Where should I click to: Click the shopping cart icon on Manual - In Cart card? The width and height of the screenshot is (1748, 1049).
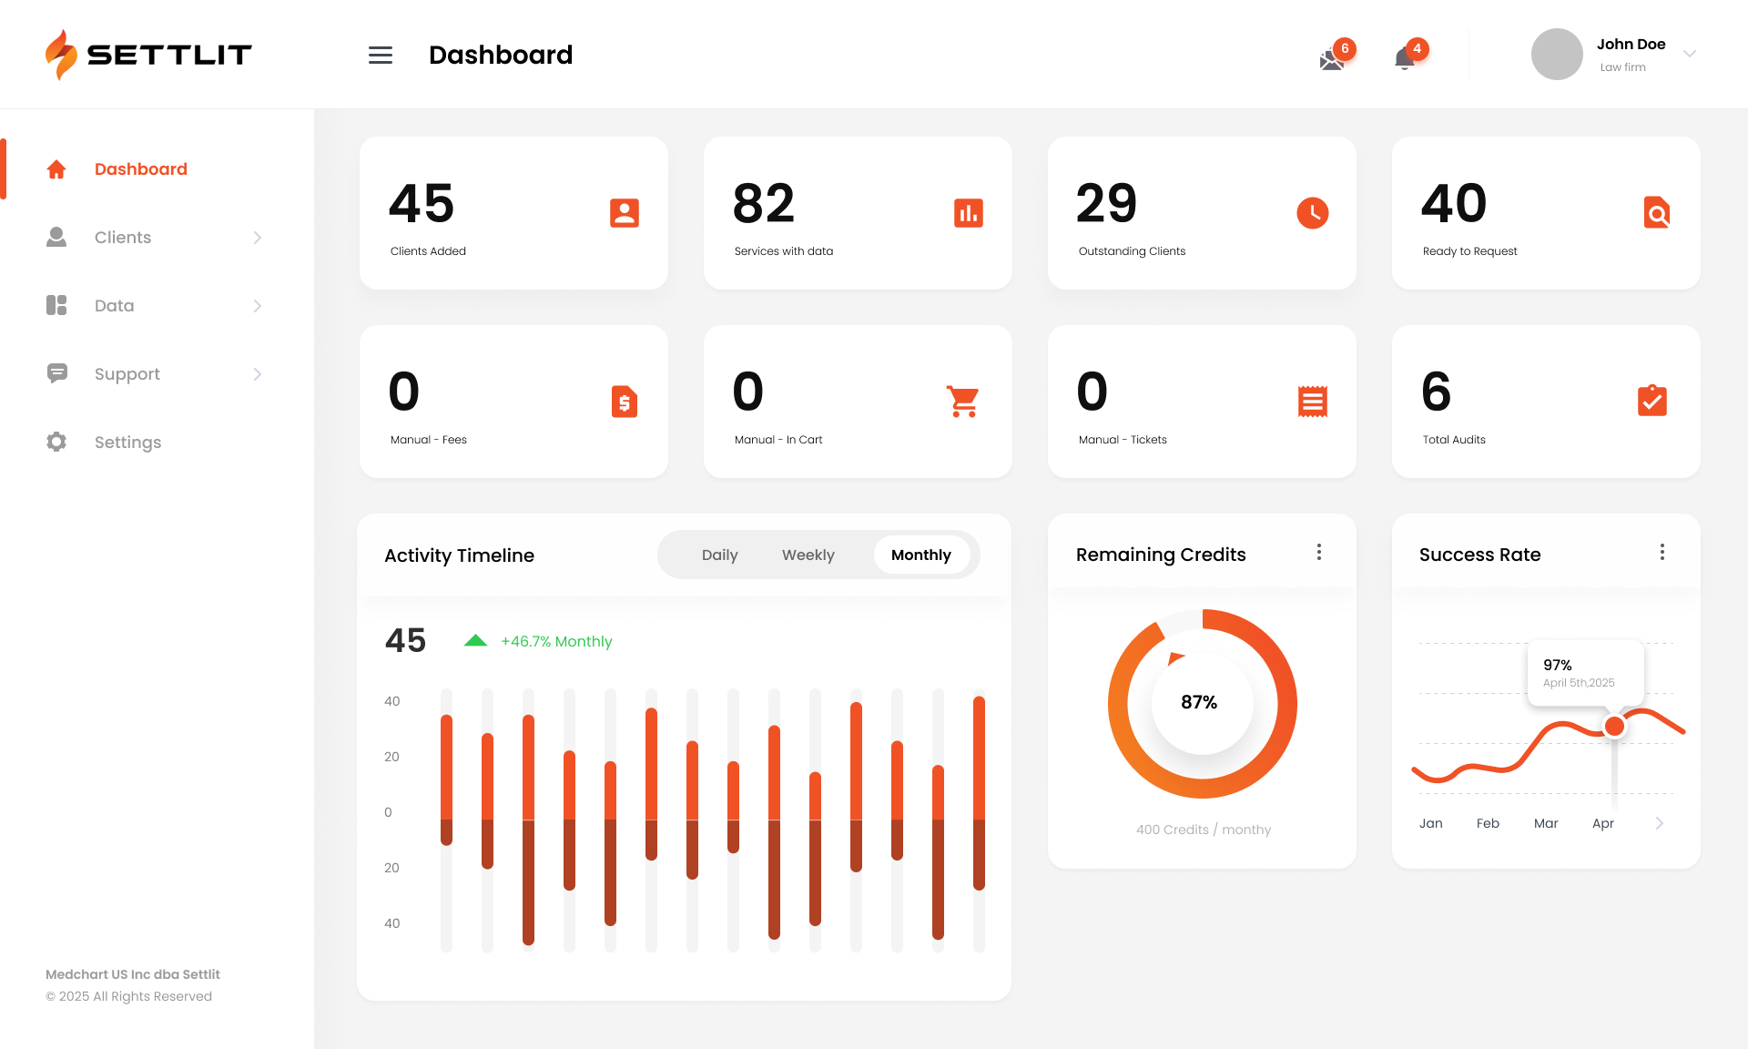[x=963, y=402]
